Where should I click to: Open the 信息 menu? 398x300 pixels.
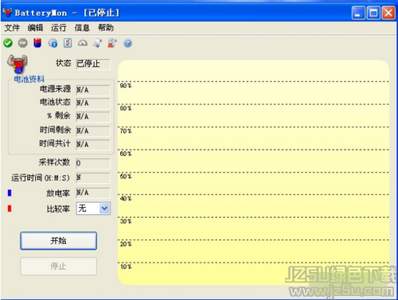click(82, 28)
